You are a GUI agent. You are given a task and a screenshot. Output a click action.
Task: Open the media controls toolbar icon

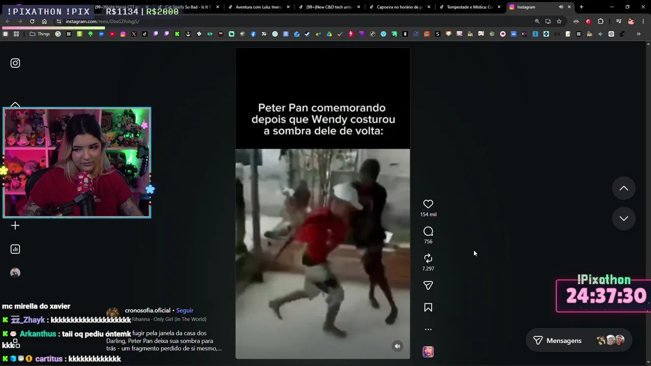(x=618, y=21)
